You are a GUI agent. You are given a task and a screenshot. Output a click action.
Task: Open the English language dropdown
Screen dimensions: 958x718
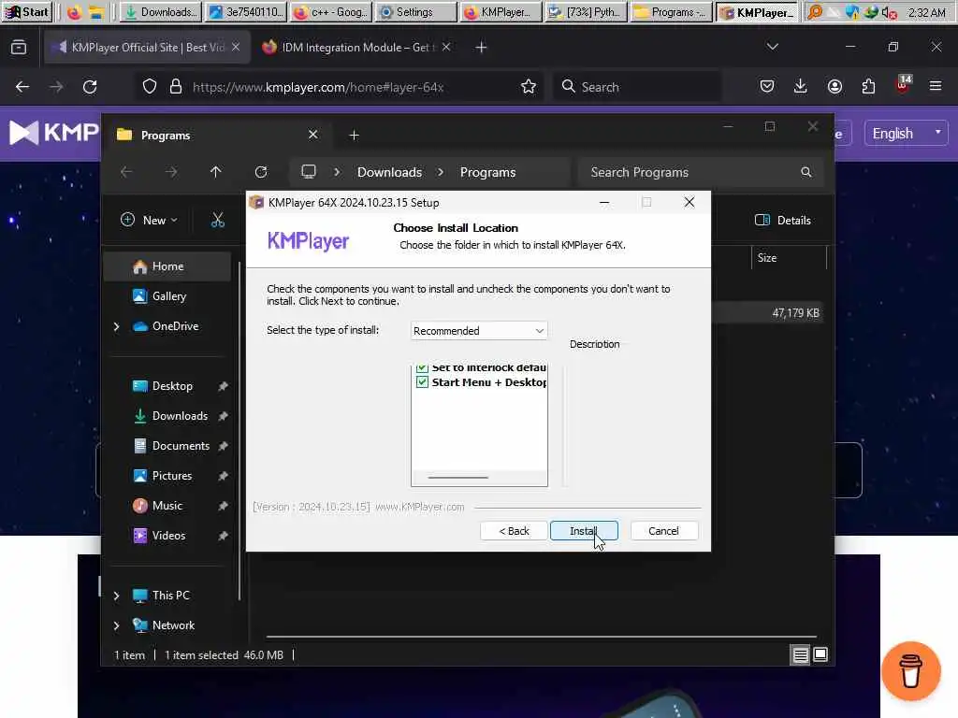tap(906, 133)
